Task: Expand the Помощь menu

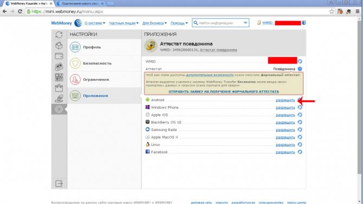Action: click(x=179, y=23)
